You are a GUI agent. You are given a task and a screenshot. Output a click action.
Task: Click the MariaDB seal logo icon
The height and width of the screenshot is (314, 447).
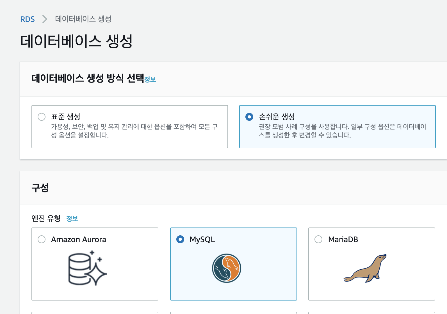click(x=365, y=268)
